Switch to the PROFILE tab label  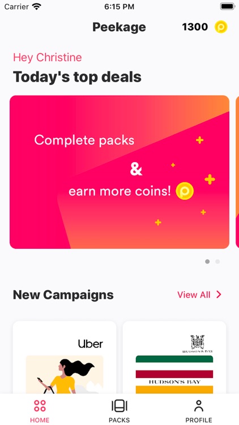click(199, 420)
